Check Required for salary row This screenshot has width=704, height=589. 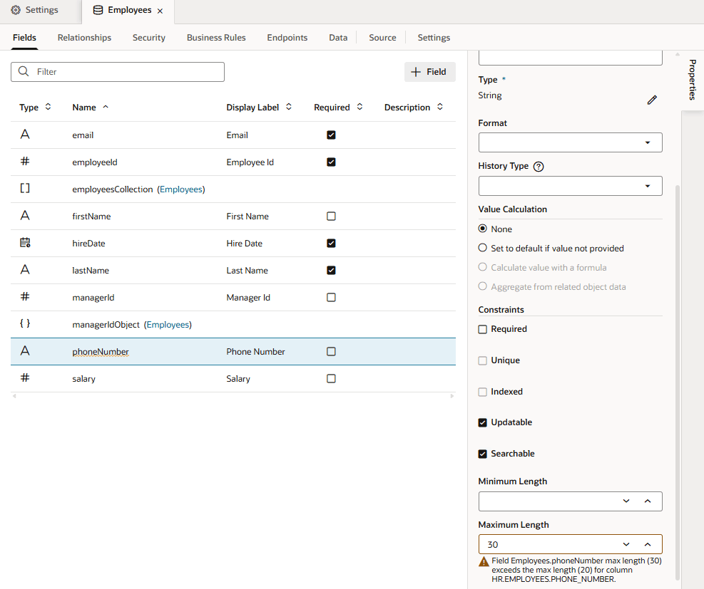[331, 378]
